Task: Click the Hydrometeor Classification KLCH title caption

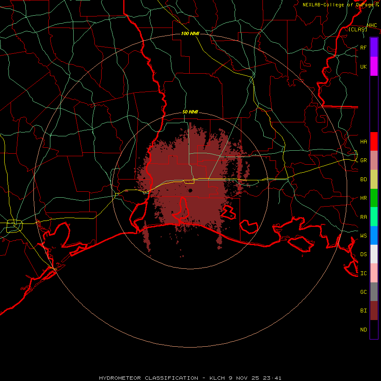Action: tap(190, 378)
